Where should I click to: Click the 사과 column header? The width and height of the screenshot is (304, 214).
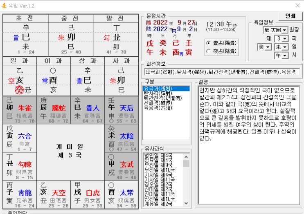[122, 61]
